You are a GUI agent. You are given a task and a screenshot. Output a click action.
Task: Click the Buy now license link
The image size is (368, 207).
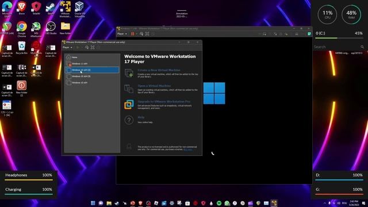pyautogui.click(x=188, y=149)
